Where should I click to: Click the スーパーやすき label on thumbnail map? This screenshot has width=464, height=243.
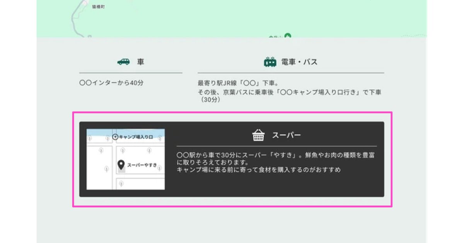(142, 165)
